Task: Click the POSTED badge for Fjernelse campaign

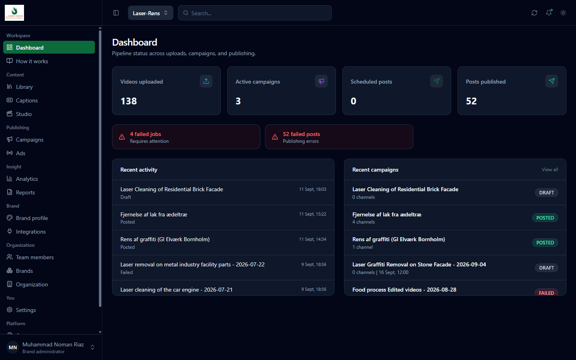Action: 545,218
